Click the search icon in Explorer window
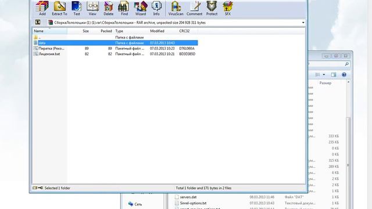Screen dimensions: 372x209 (346, 64)
